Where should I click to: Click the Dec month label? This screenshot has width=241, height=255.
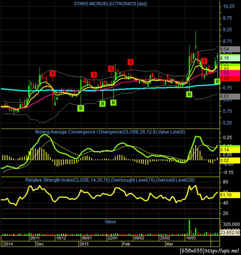click(40, 244)
